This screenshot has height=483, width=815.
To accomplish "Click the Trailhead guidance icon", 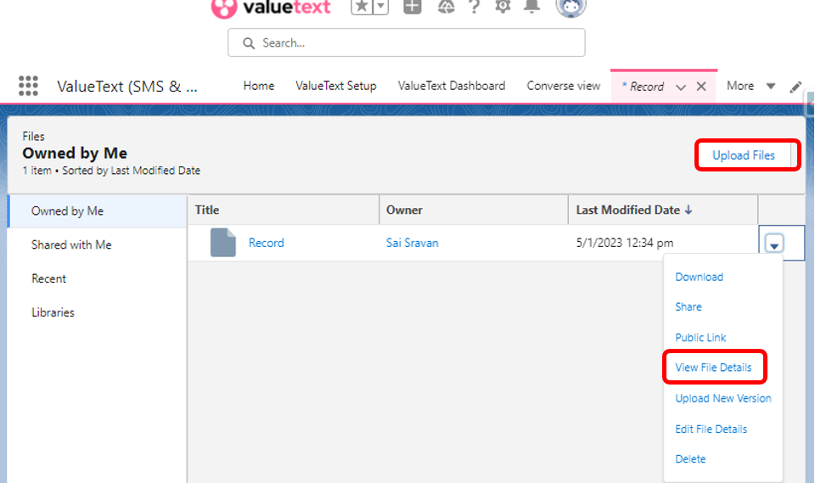I will (x=447, y=7).
